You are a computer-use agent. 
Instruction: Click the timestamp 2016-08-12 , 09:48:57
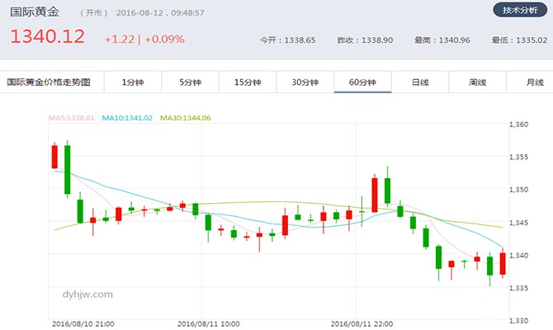(160, 13)
